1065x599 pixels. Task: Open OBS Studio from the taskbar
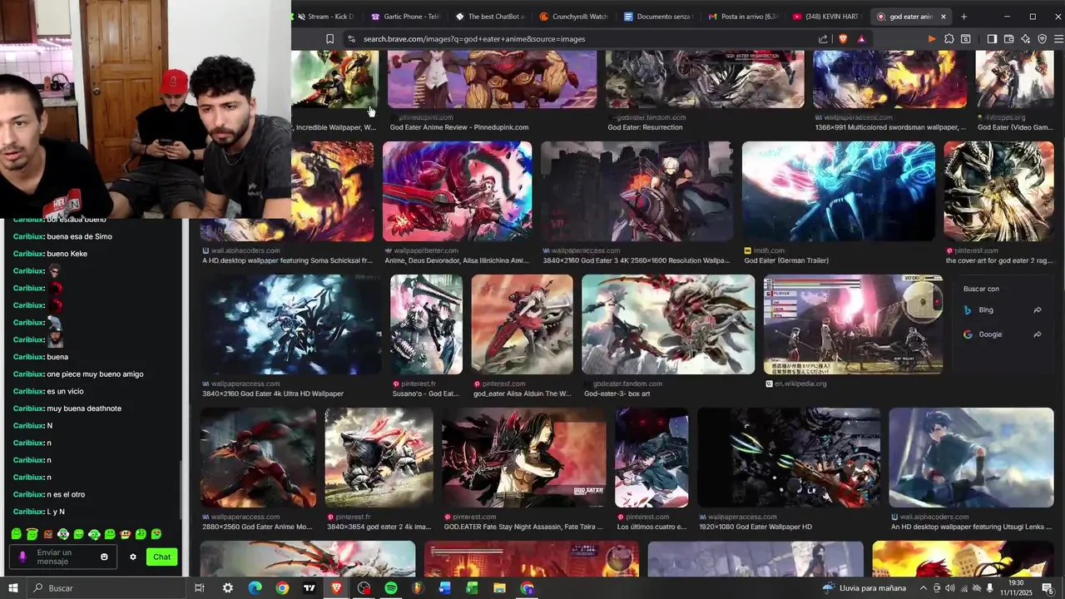click(x=364, y=588)
